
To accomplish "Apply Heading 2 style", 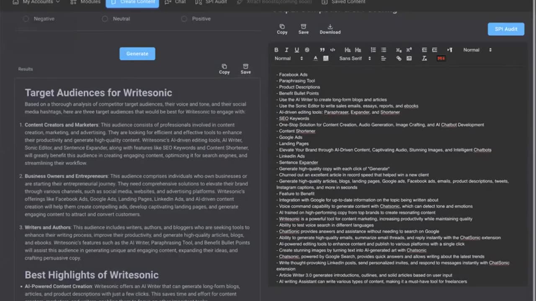I will point(358,50).
